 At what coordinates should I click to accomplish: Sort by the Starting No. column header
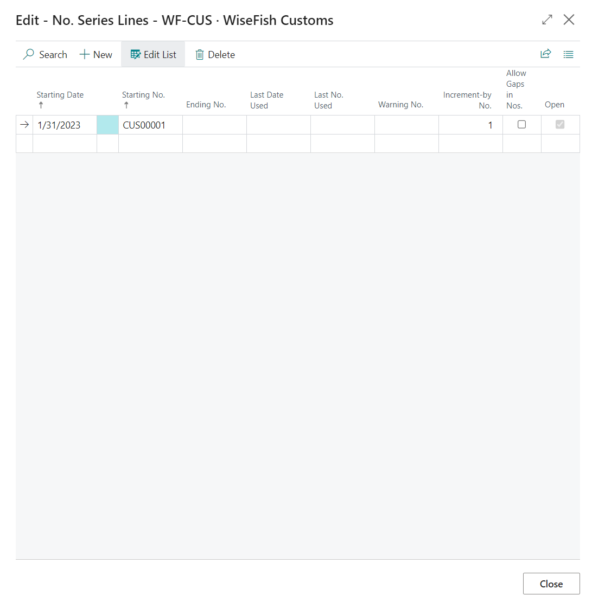143,95
